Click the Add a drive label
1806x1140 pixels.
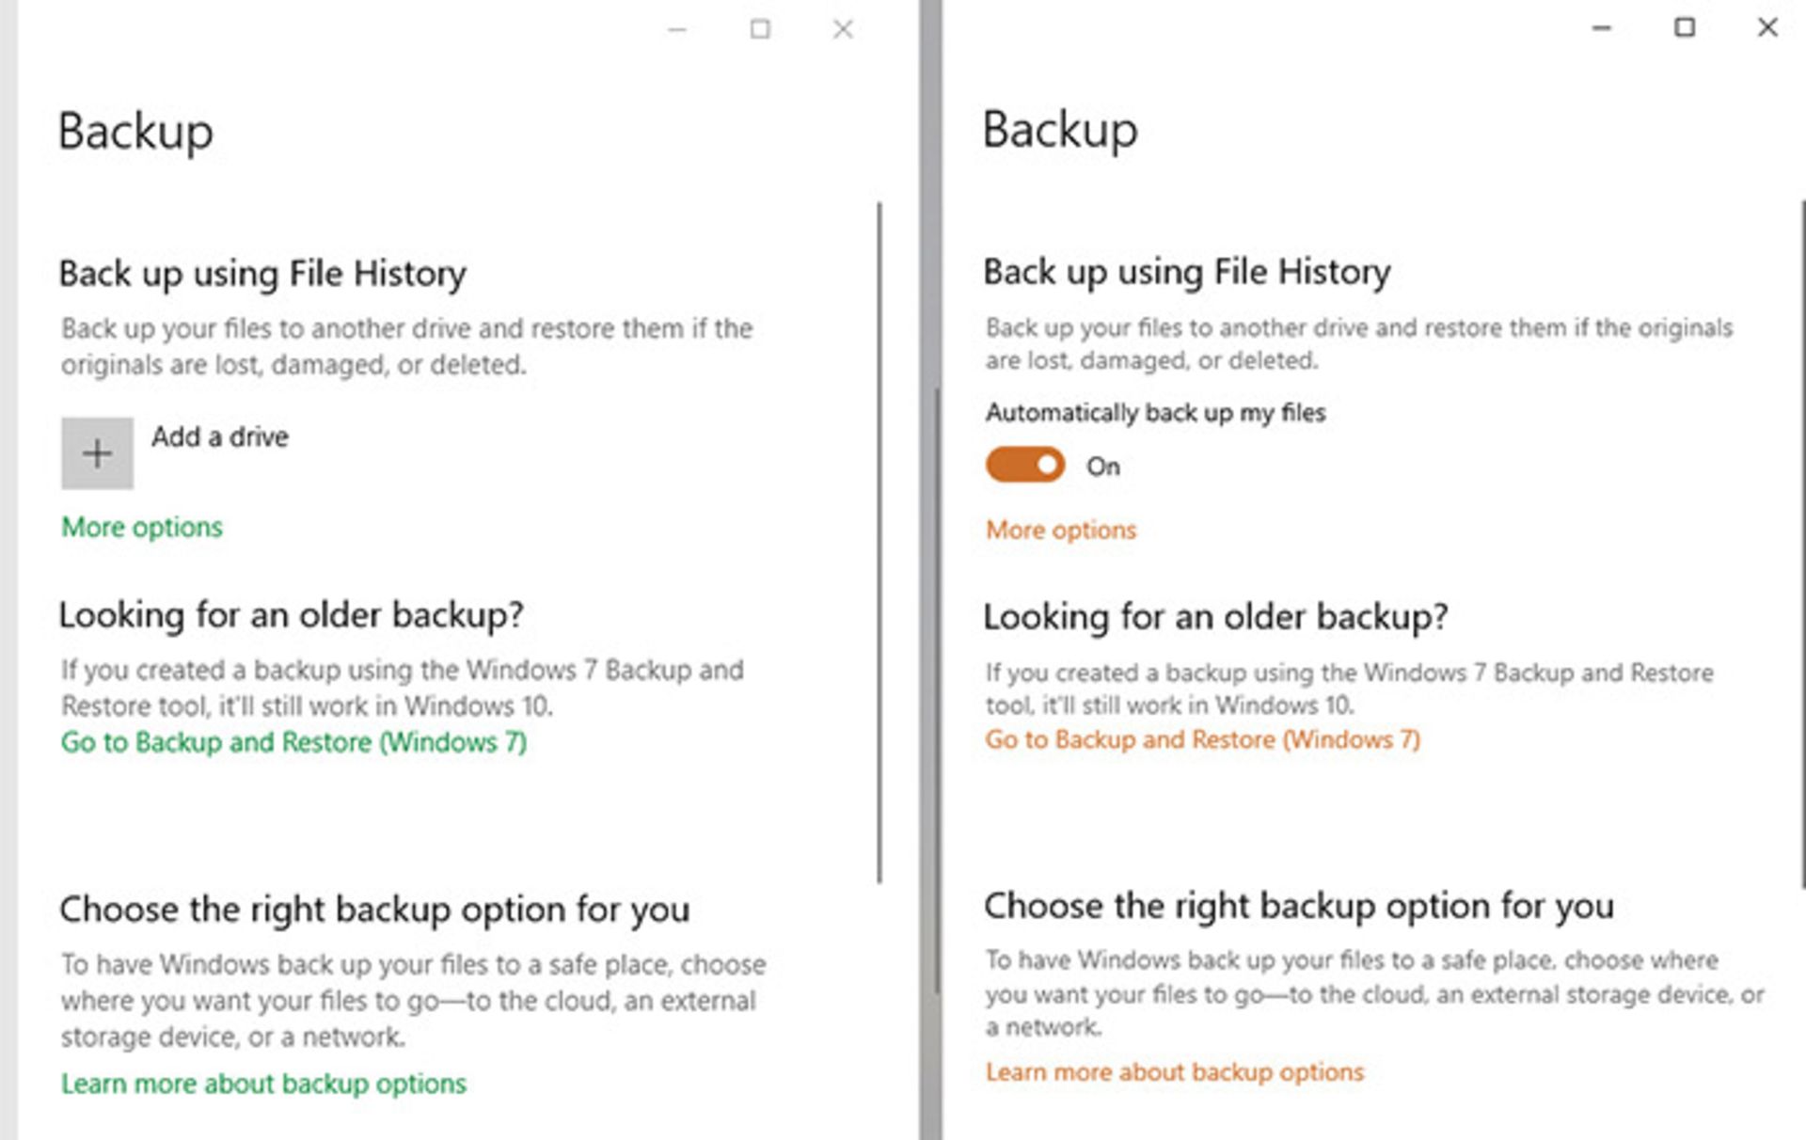tap(220, 436)
